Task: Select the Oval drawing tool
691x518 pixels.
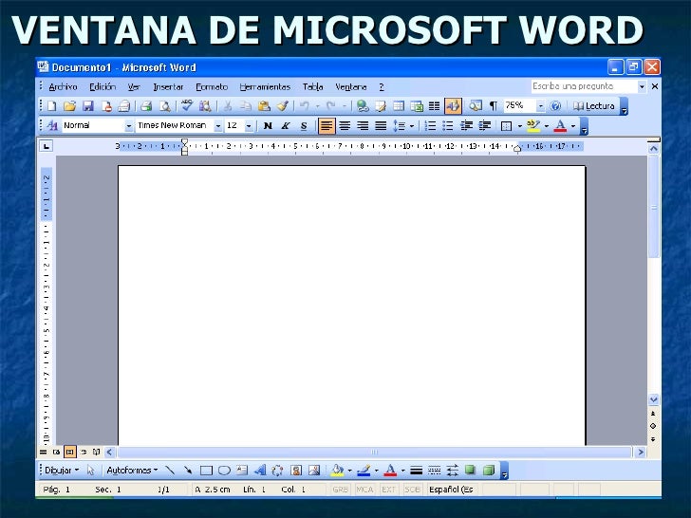Action: 224,471
